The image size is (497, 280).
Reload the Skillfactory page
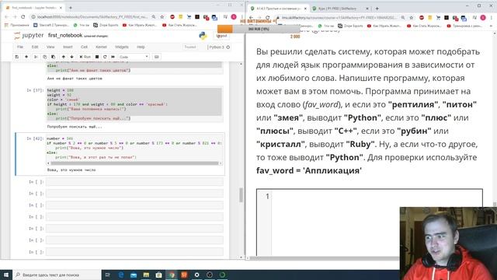coord(268,18)
